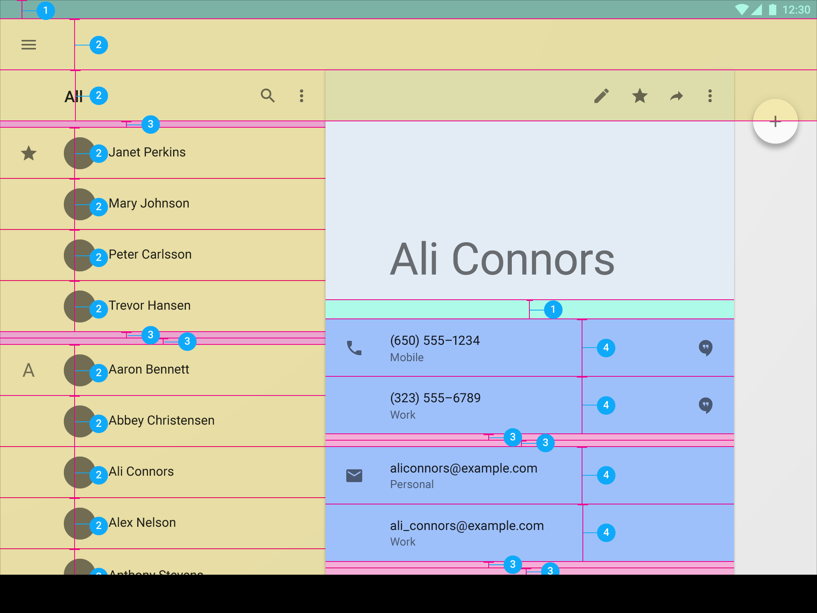The height and width of the screenshot is (613, 817).
Task: Tap Alex Nelson's avatar circle
Action: coord(80,524)
